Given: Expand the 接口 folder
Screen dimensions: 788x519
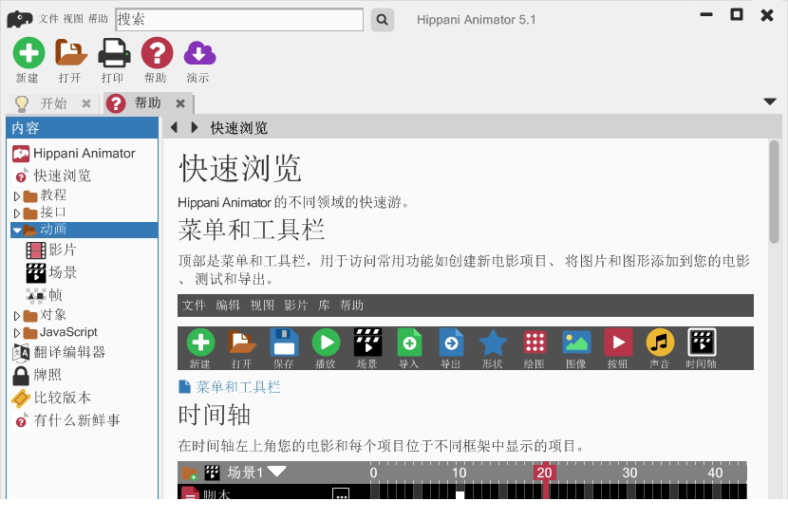Looking at the screenshot, I should click(17, 213).
